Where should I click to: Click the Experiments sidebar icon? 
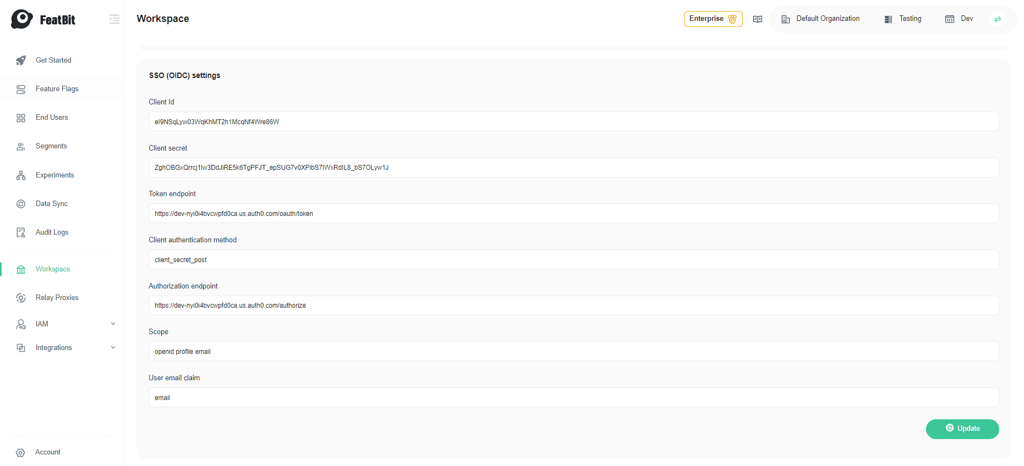click(x=21, y=175)
